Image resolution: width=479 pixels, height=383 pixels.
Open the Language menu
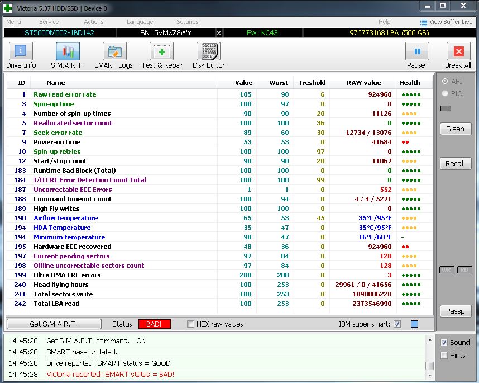pyautogui.click(x=140, y=22)
